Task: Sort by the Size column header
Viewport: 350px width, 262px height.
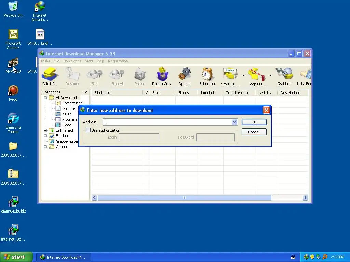Action: tap(162, 93)
